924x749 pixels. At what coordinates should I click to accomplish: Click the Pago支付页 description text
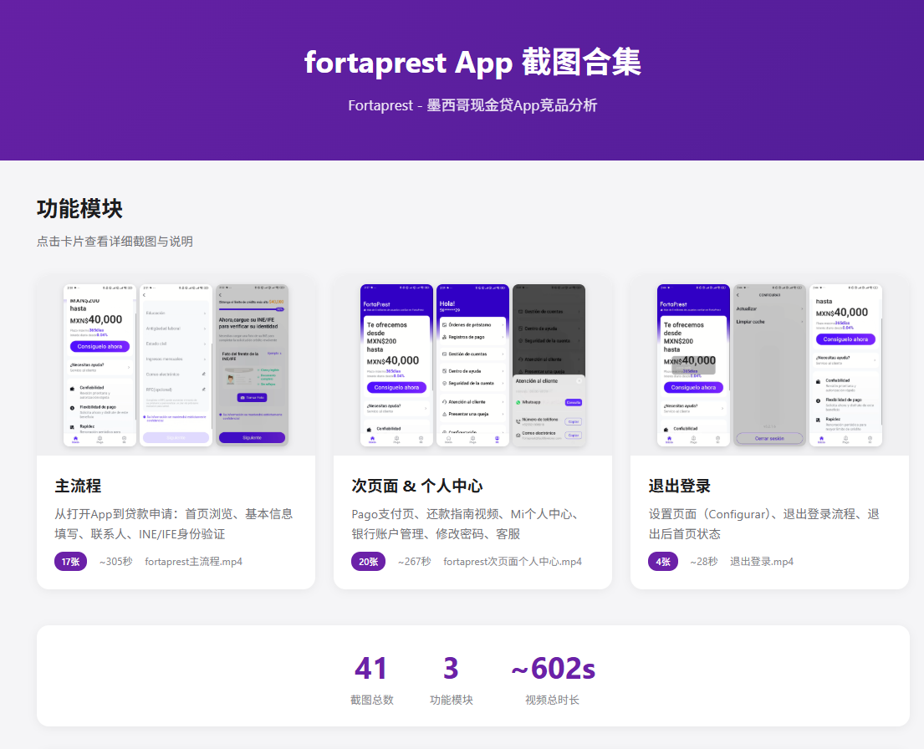[x=466, y=524]
